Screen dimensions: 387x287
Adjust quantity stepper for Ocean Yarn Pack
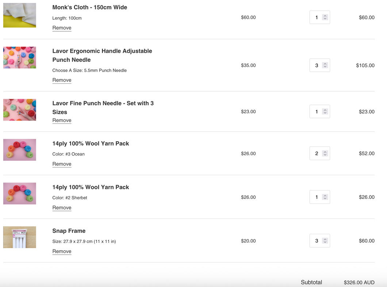325,153
